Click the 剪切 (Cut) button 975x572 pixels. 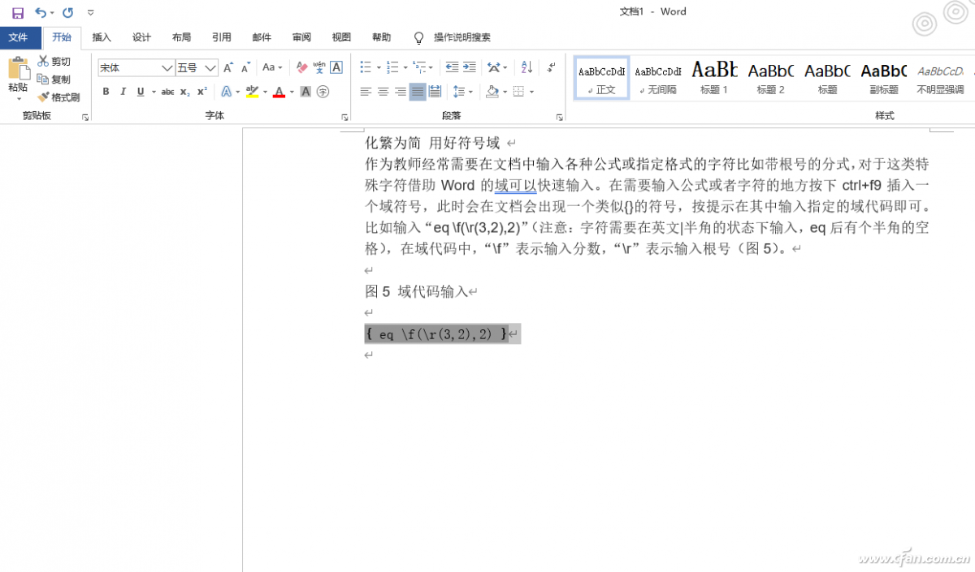pos(54,62)
